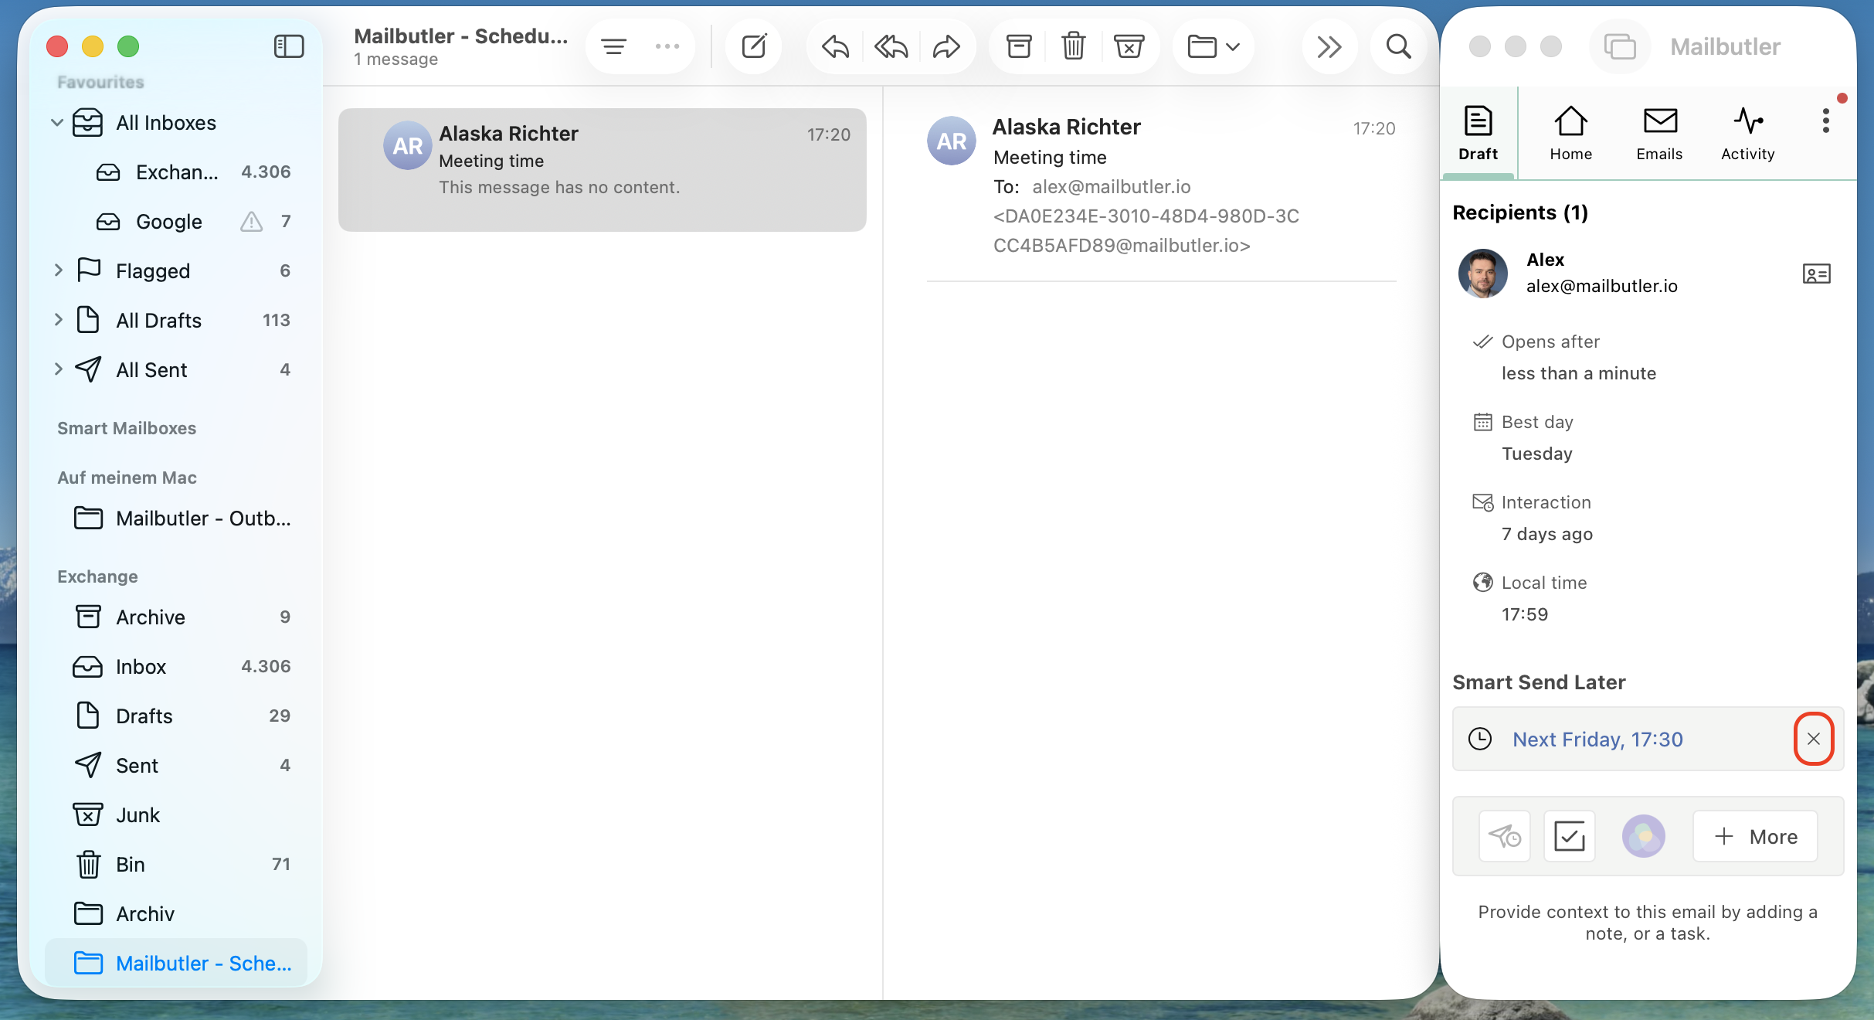The image size is (1874, 1020).
Task: Click the Interaction 7 days ago entry
Action: [x=1533, y=518]
